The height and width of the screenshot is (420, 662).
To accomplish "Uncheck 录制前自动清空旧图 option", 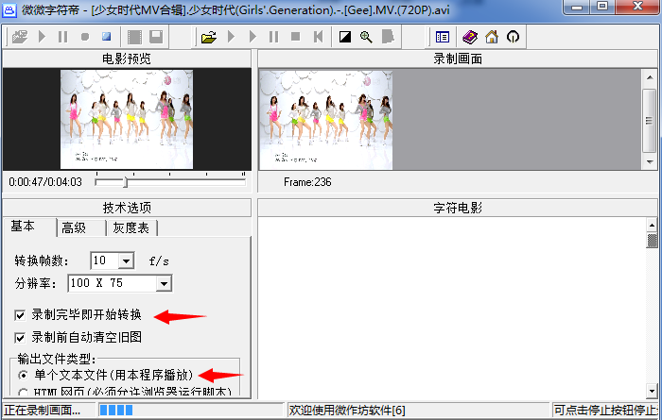I will pyautogui.click(x=21, y=337).
